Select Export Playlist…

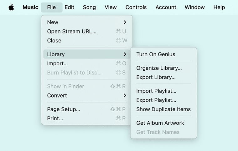(163, 100)
